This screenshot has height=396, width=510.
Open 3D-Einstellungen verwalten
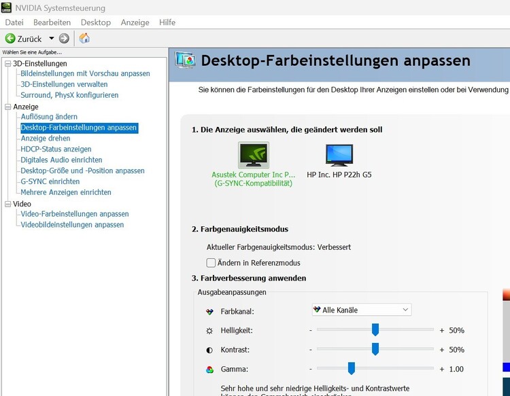[x=64, y=84]
